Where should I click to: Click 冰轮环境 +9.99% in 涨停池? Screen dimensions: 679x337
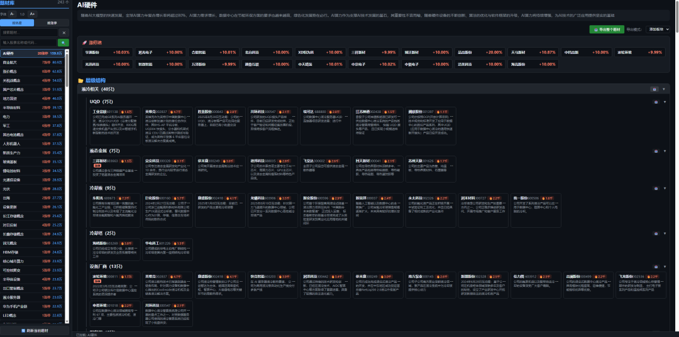[639, 52]
